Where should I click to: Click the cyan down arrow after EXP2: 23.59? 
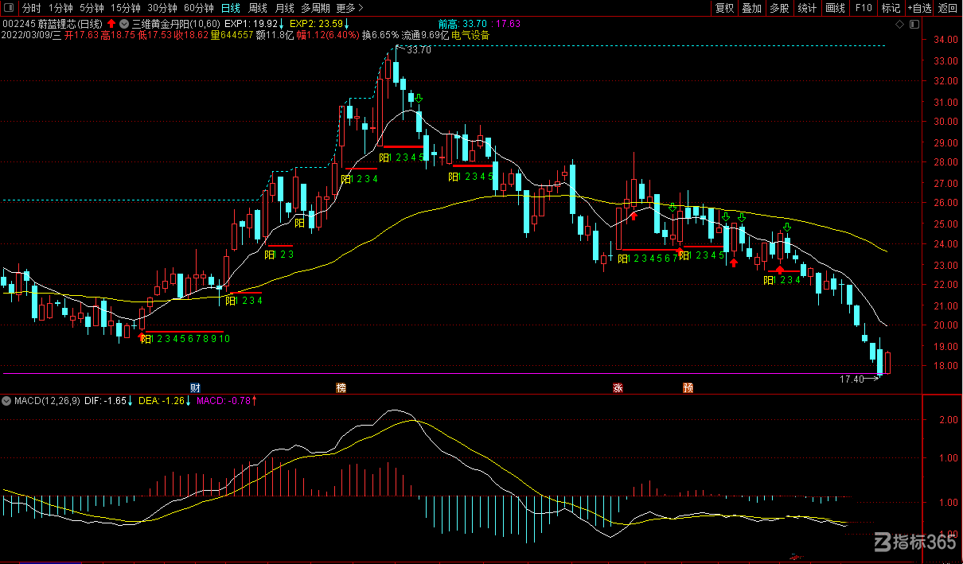coord(346,24)
